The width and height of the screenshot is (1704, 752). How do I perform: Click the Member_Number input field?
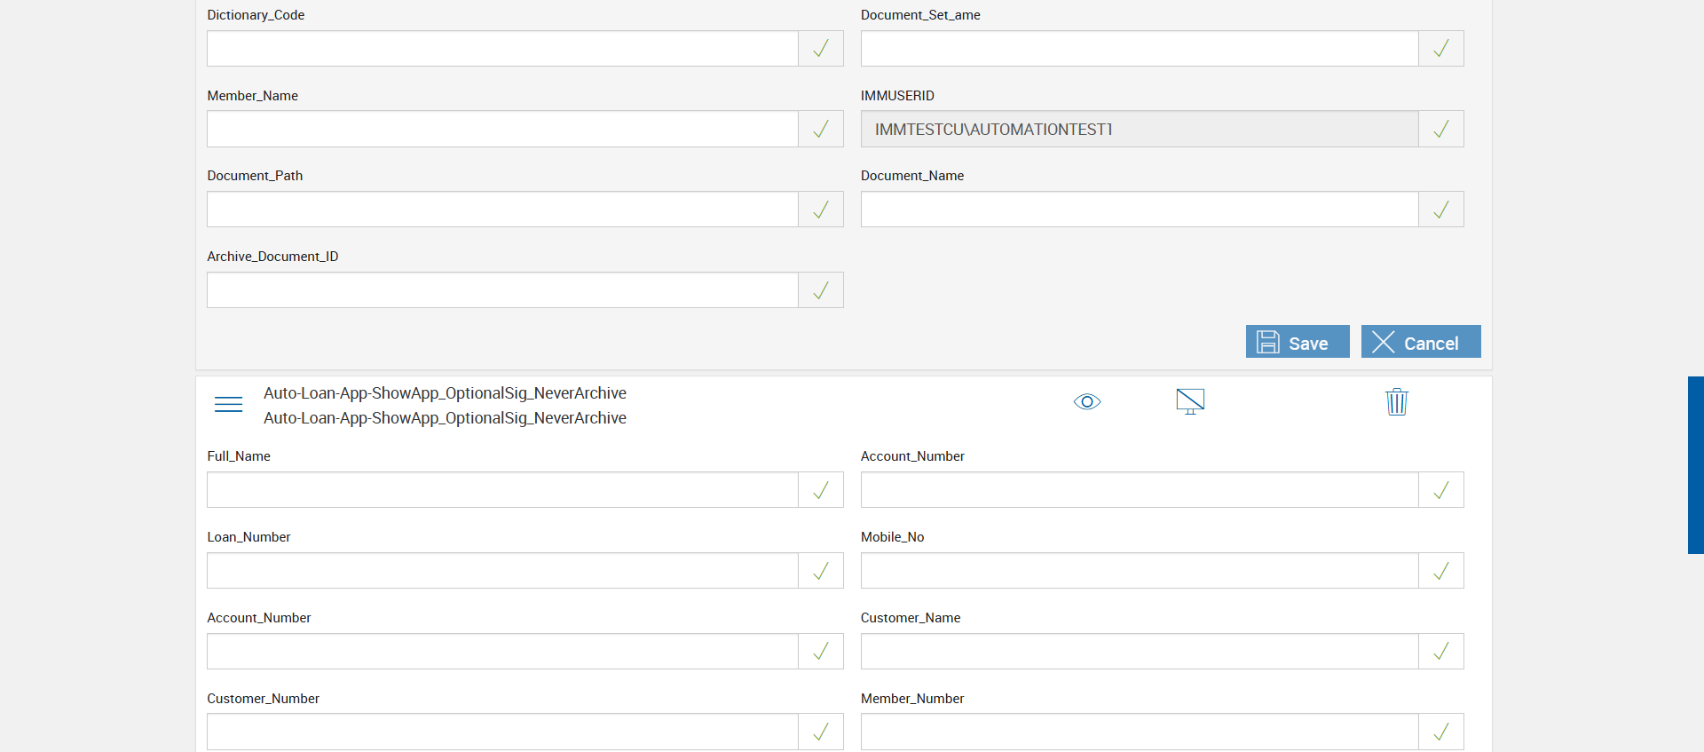click(1139, 732)
